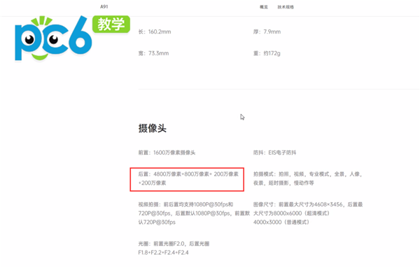Click the 摄像头 section heading
Viewport: 420px width, 268px height.
point(153,128)
